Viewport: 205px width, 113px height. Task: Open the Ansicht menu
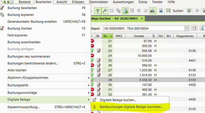[x=62, y=2]
